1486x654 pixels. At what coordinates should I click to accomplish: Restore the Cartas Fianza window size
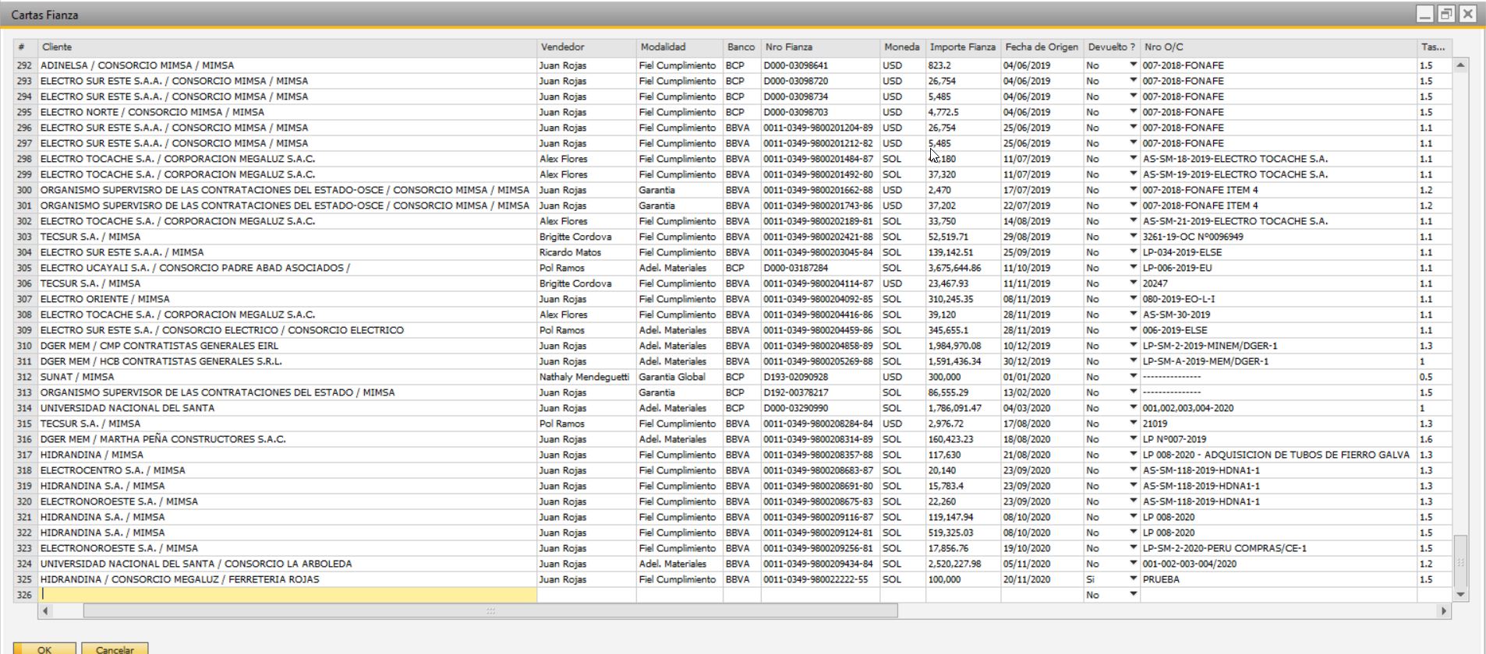point(1446,14)
